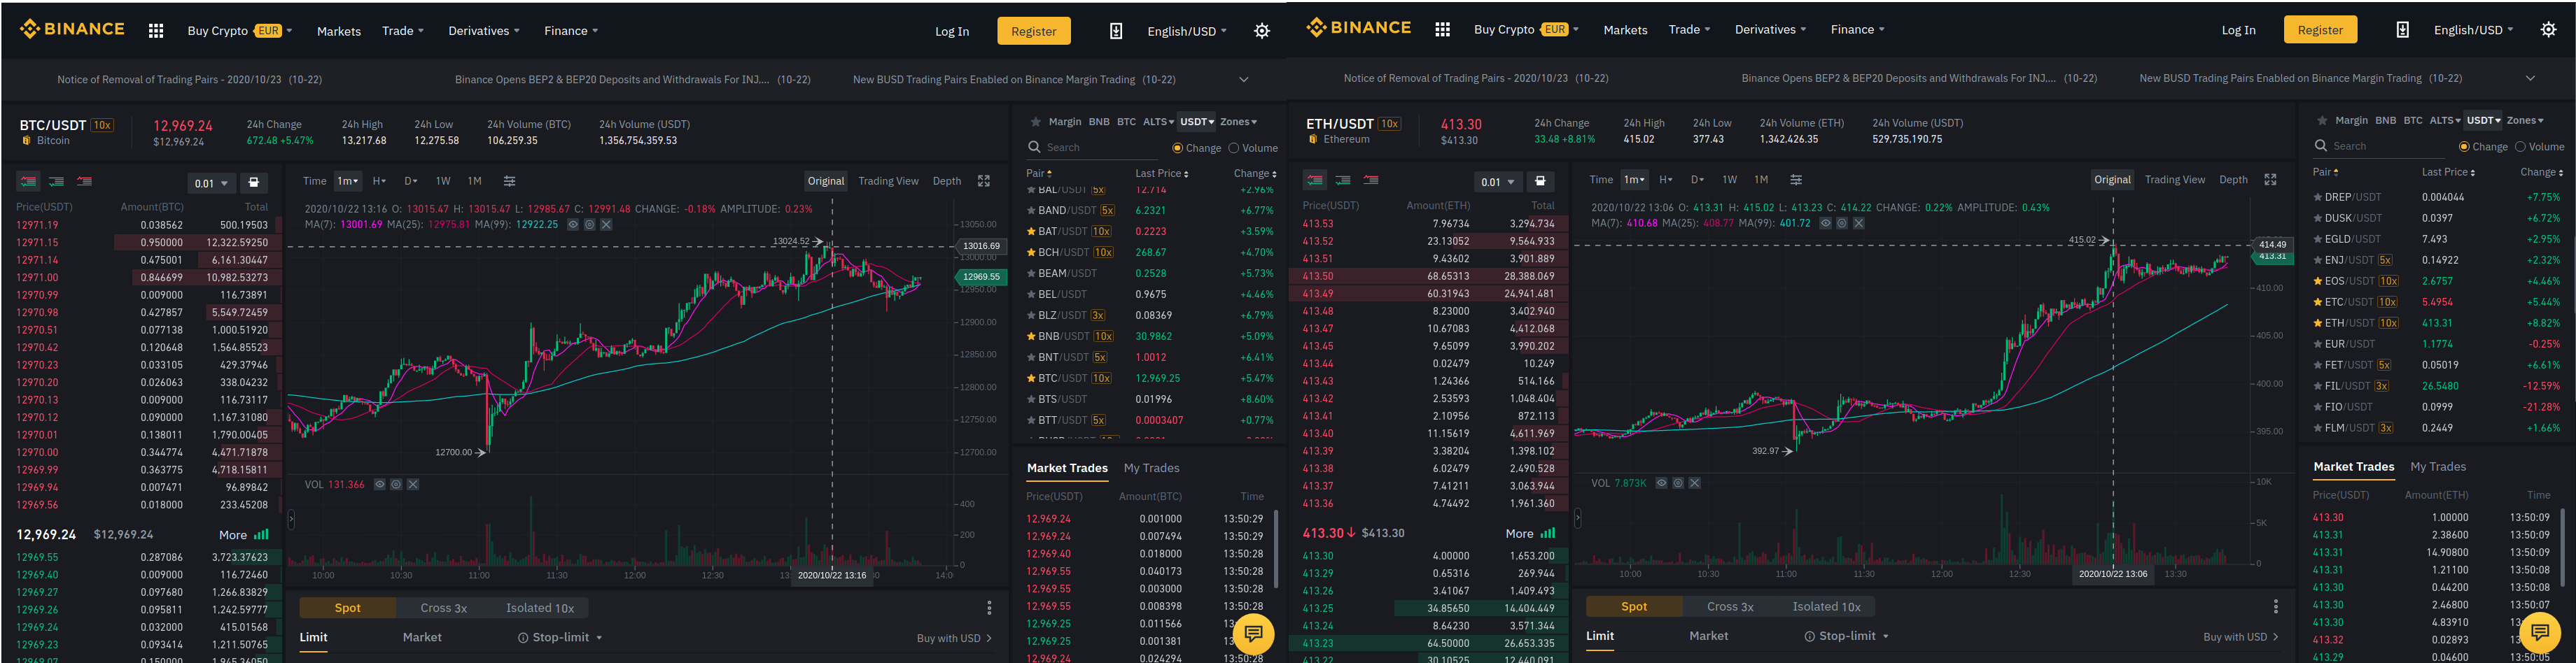The height and width of the screenshot is (663, 2576).
Task: Show combined buy and sell order book for BTC/USDT
Action: 28,182
